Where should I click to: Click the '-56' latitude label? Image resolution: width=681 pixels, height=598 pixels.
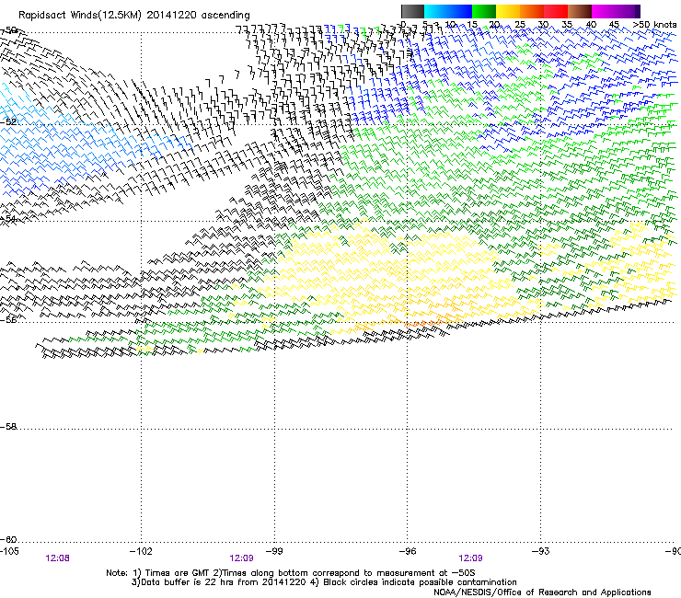click(x=8, y=319)
